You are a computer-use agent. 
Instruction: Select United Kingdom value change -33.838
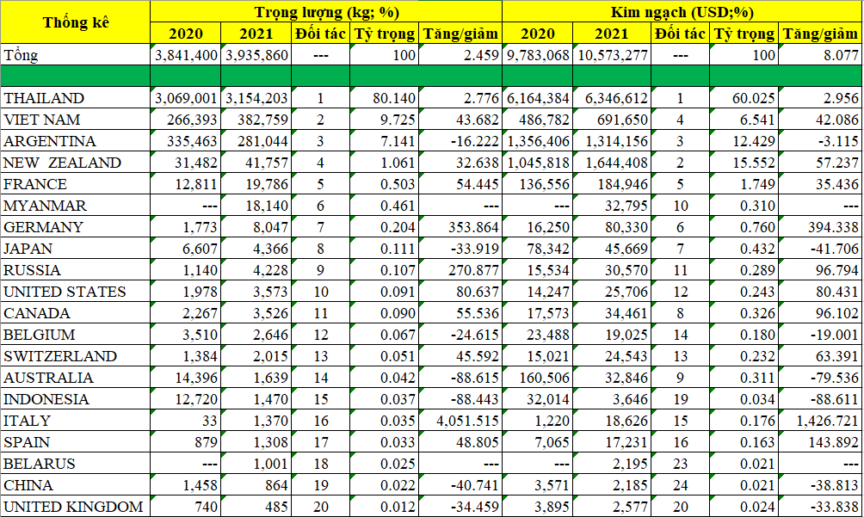click(820, 506)
